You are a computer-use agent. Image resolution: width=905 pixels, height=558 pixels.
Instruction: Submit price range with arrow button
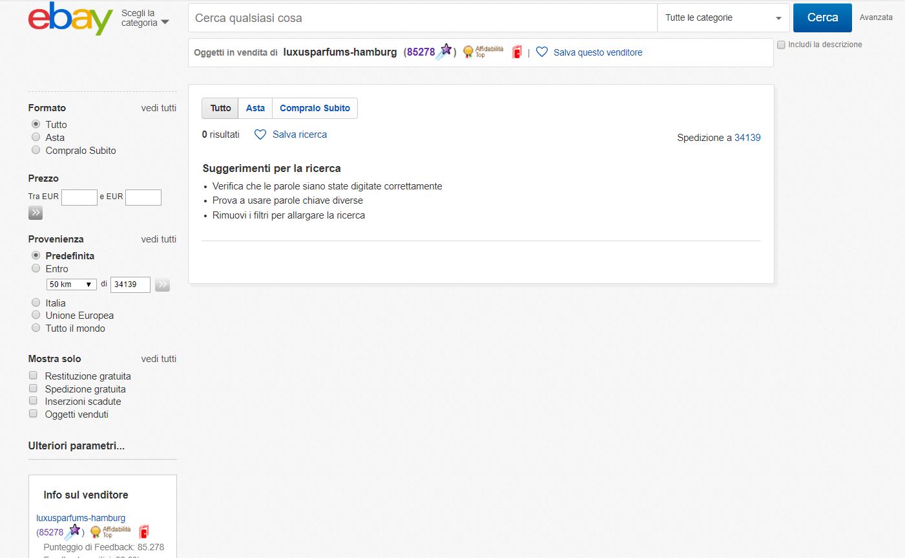point(36,213)
